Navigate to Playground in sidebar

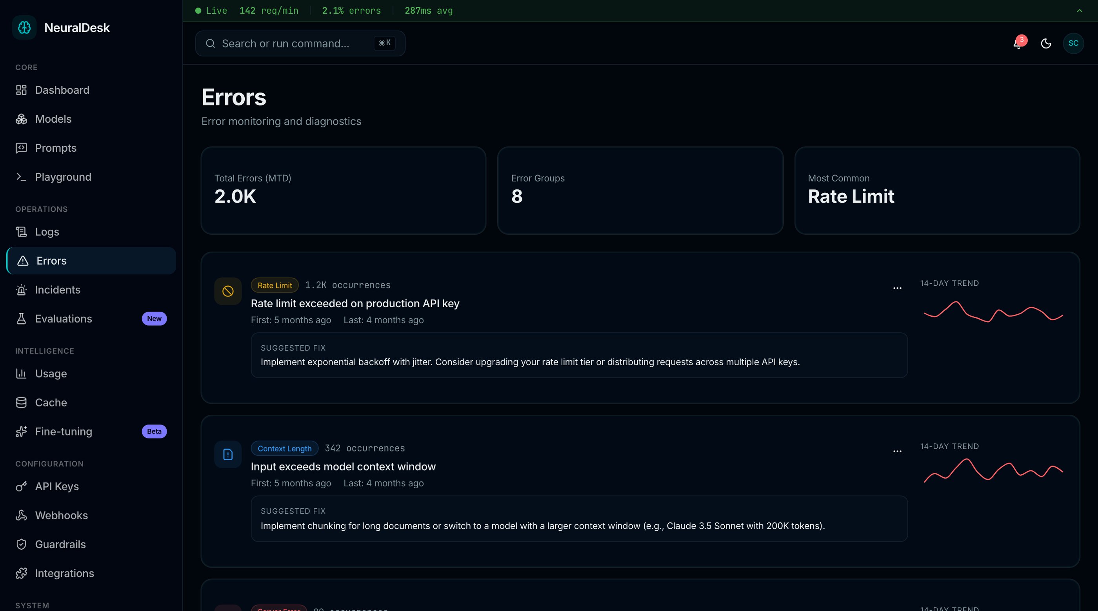pyautogui.click(x=91, y=177)
